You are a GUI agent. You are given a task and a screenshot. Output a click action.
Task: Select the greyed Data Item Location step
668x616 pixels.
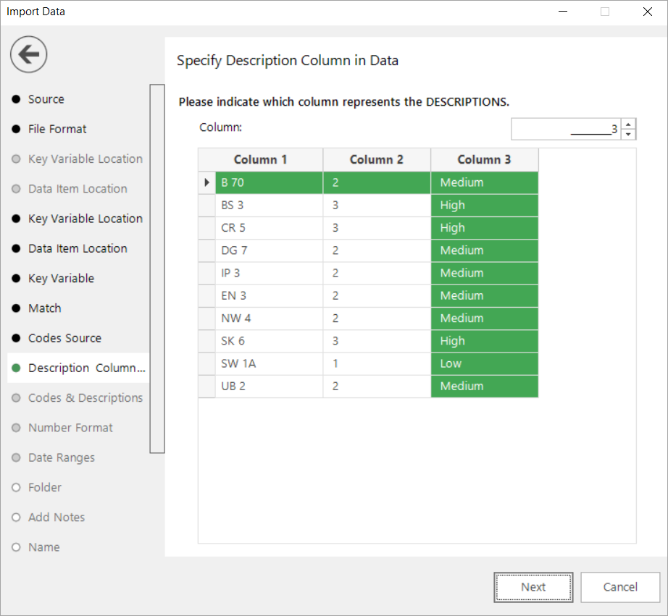pyautogui.click(x=78, y=189)
